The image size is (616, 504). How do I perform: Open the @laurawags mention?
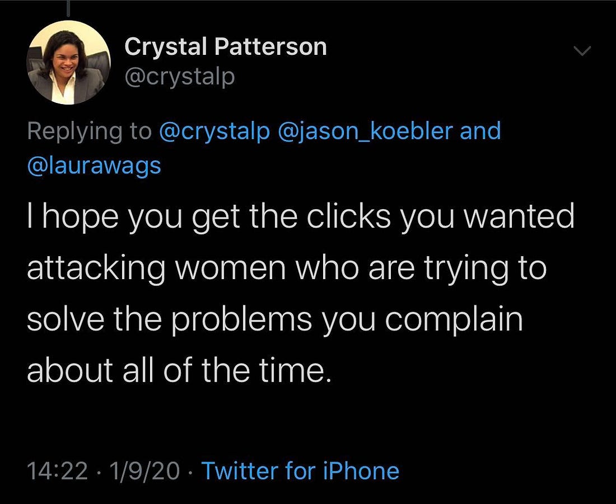click(x=94, y=166)
